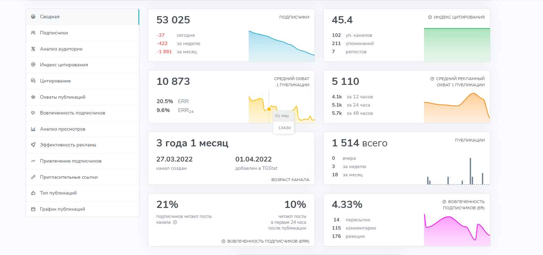
Task: Click the orange data point on the reach chart
Action: [x=269, y=109]
